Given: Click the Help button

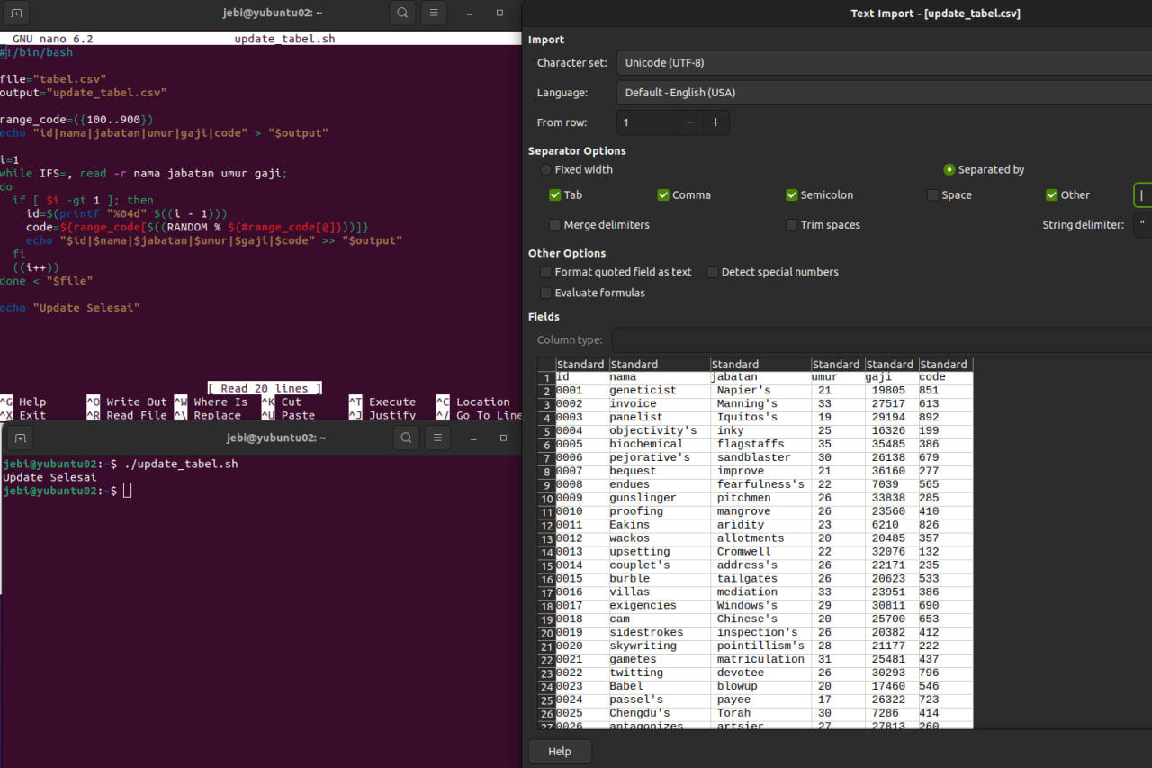Looking at the screenshot, I should (560, 752).
